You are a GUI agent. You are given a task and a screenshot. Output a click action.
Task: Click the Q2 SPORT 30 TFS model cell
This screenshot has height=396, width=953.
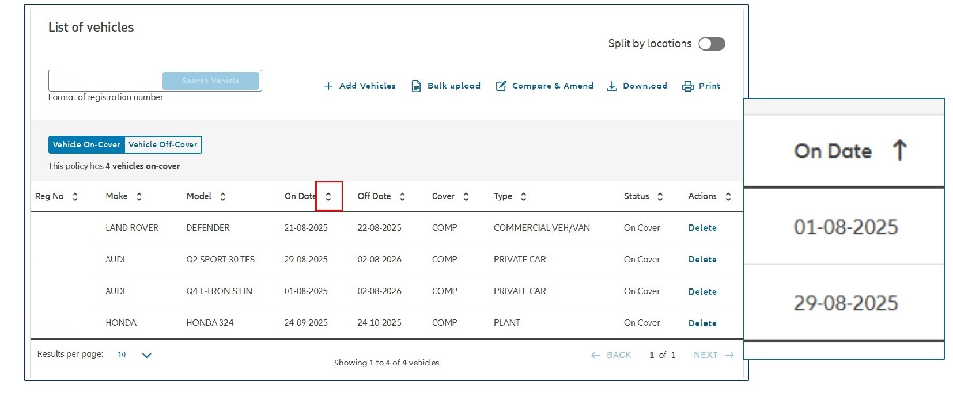[221, 260]
